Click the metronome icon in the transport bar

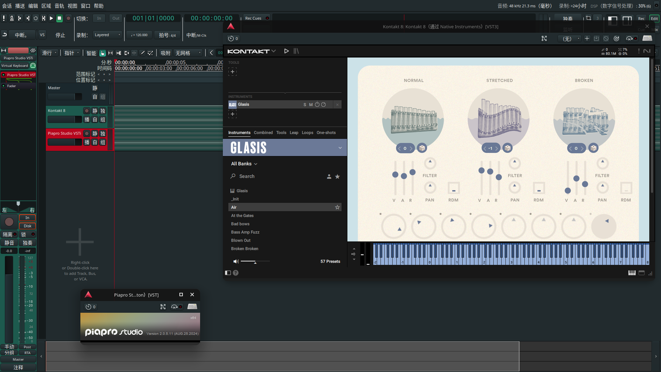(12, 18)
